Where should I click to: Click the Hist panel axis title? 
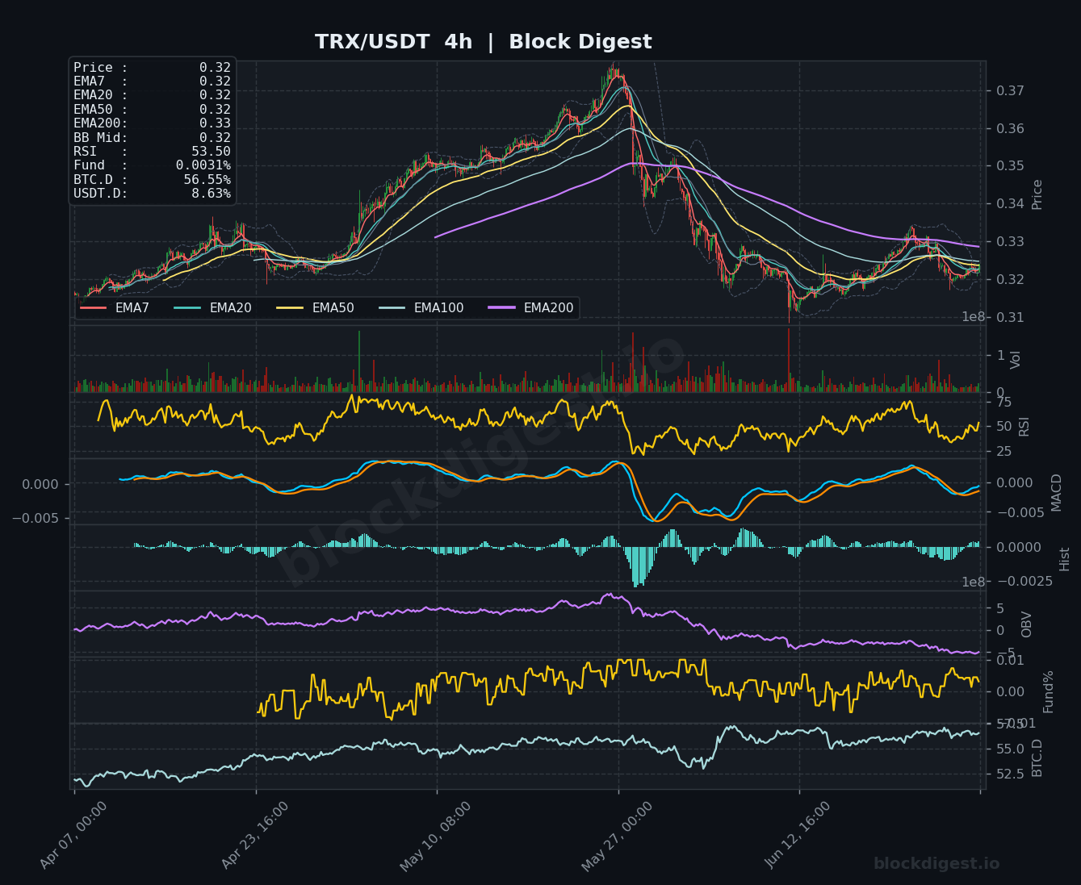[1065, 558]
